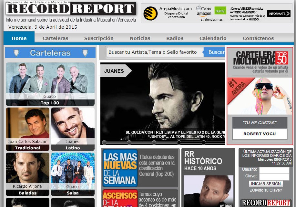Select the fifth carousel dot under the Juanes banner

tap(204, 142)
